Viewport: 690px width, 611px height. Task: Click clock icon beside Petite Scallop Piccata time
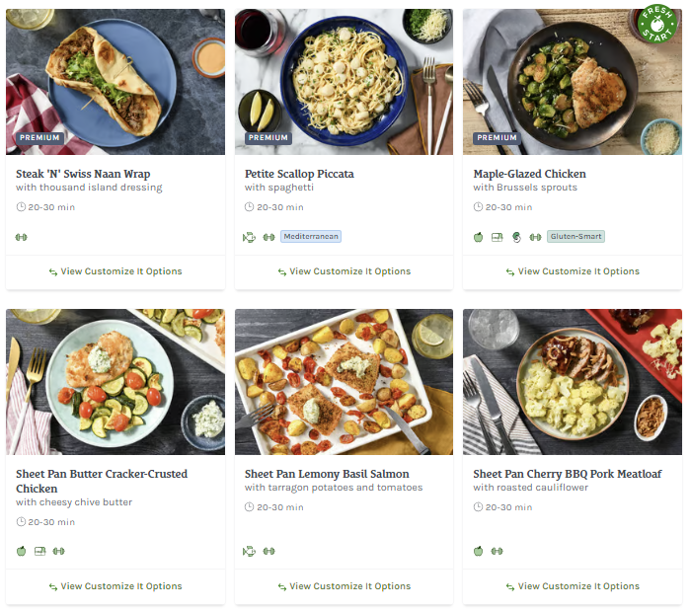click(x=249, y=207)
